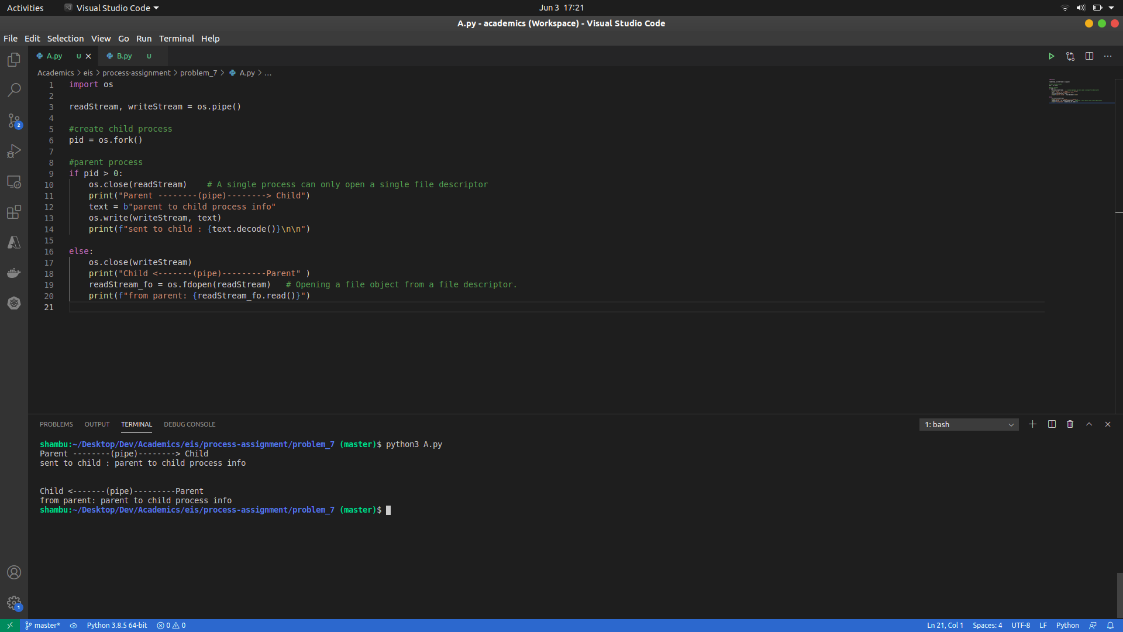Open the Run and Debug view
Viewport: 1123px width, 632px height.
[x=14, y=151]
